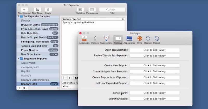This screenshot has width=208, height=109.
Task: Open the gear action menu at sidebar bottom
Action: pyautogui.click(x=25, y=88)
